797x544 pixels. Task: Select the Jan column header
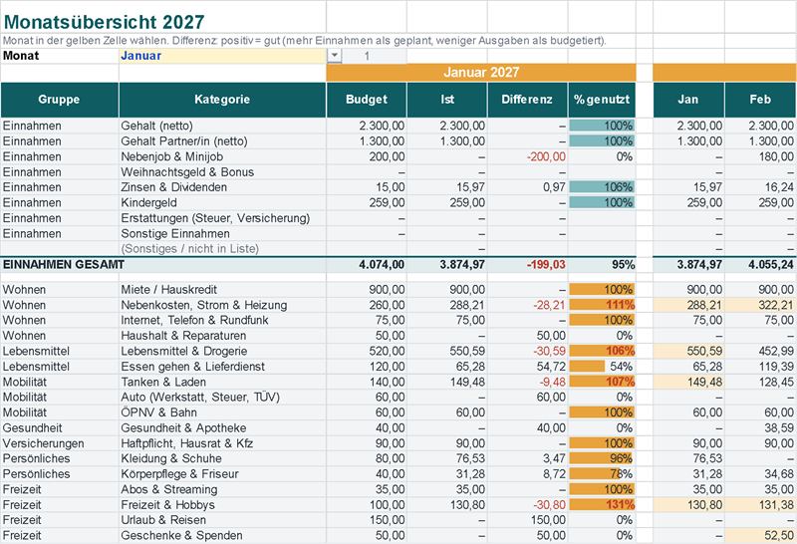click(688, 100)
